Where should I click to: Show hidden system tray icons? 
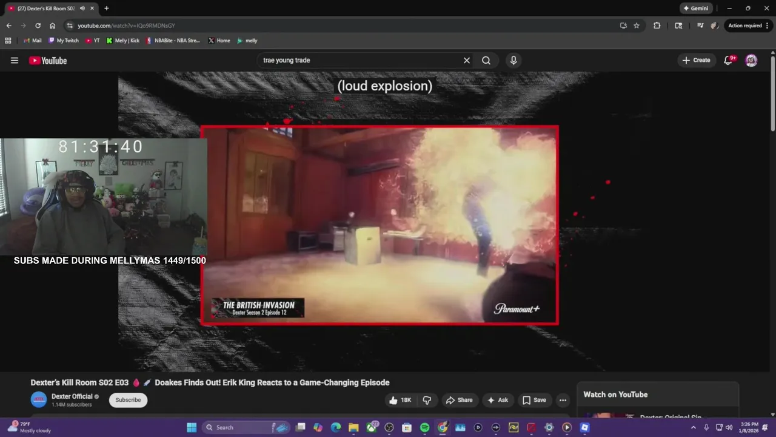click(694, 427)
